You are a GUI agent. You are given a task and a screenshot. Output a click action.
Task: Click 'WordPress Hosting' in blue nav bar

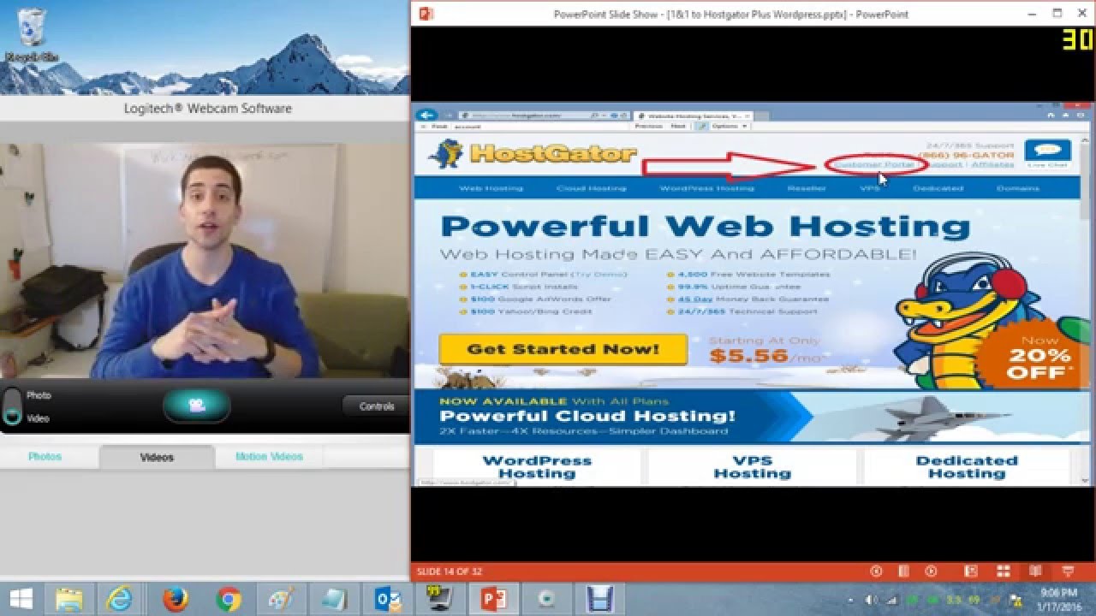pyautogui.click(x=706, y=188)
